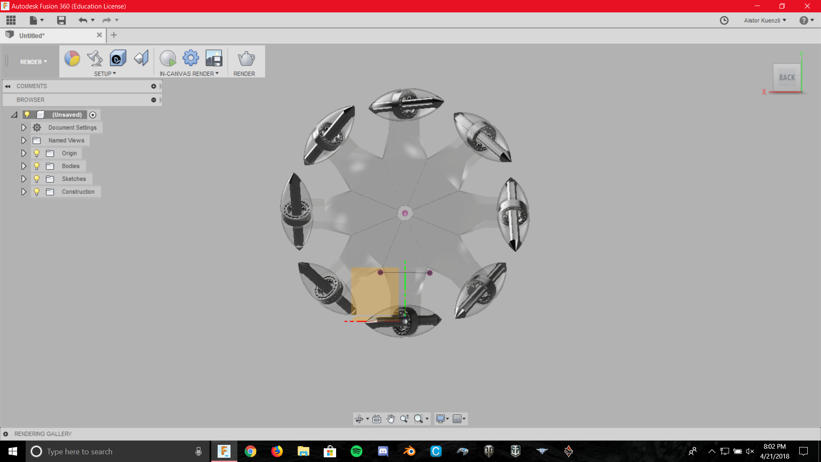Start the In-Canvas Render
The image size is (821, 462).
(x=168, y=59)
